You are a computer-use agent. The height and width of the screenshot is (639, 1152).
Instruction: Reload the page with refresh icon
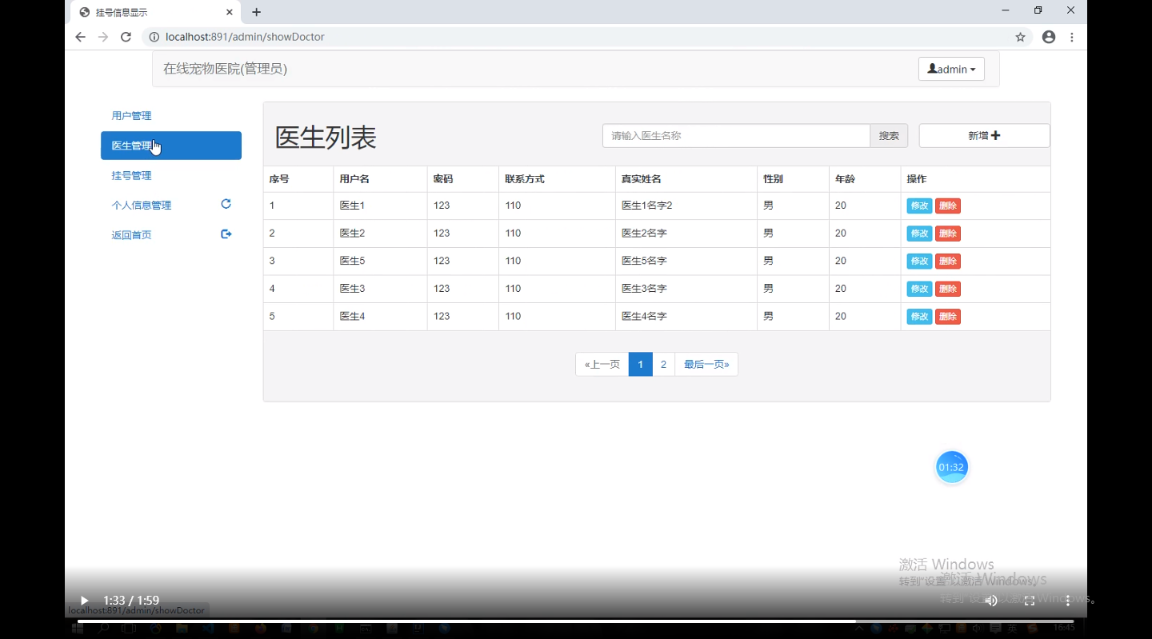click(x=126, y=37)
